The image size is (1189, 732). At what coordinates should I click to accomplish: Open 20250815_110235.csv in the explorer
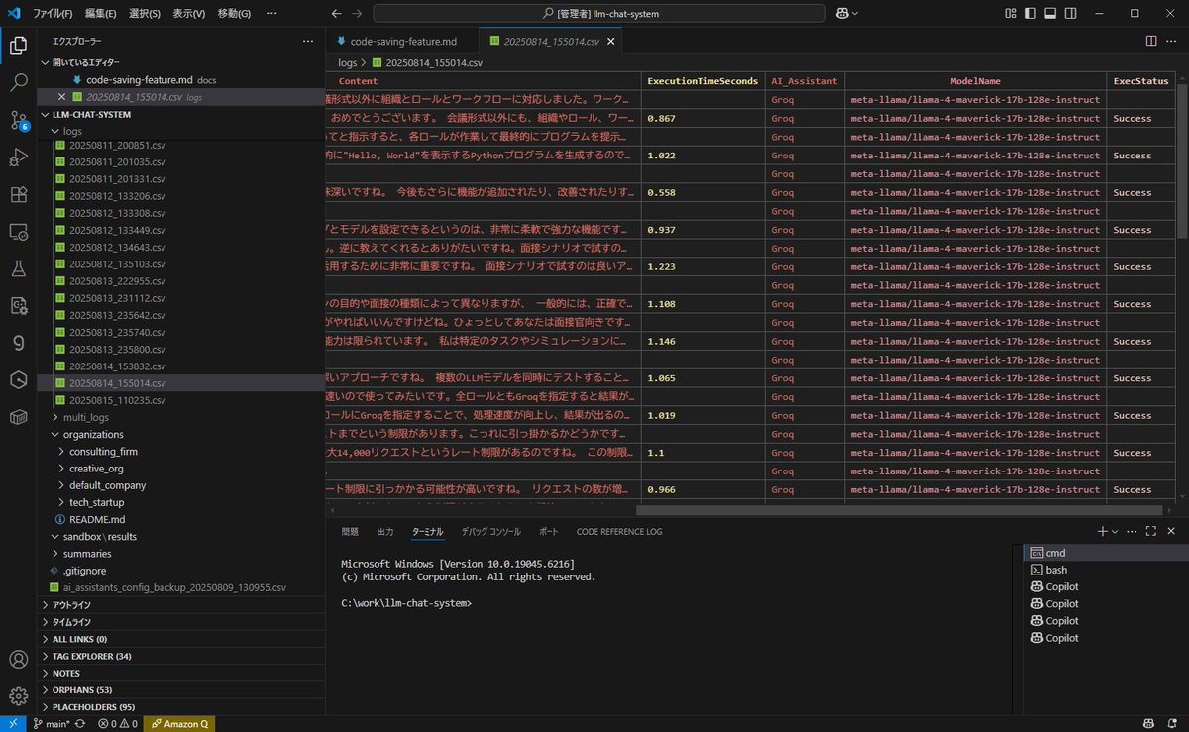tap(117, 400)
